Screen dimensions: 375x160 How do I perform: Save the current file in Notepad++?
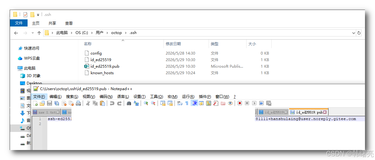(x=49, y=103)
